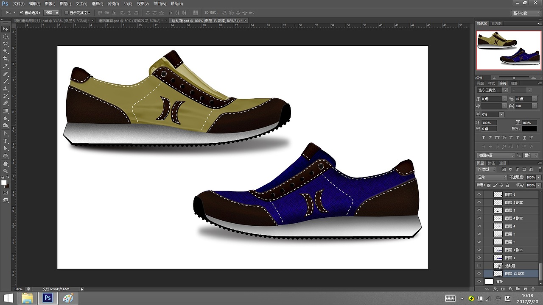Select the Crop tool
543x305 pixels.
click(6, 58)
